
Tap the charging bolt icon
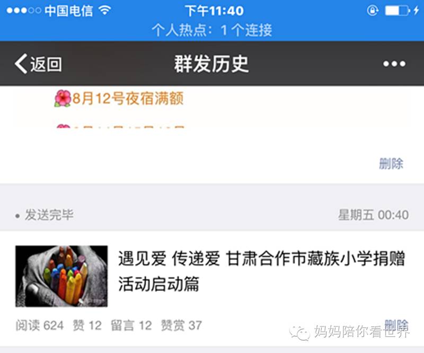coord(417,11)
